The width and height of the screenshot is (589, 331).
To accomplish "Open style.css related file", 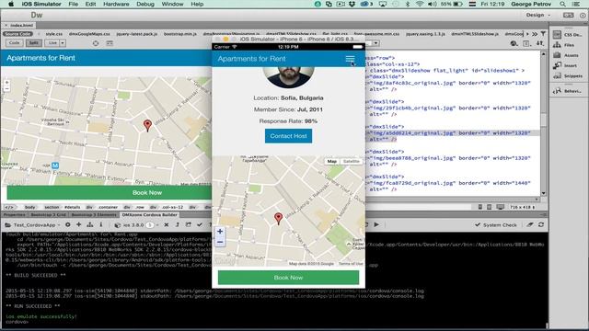I will click(x=54, y=34).
